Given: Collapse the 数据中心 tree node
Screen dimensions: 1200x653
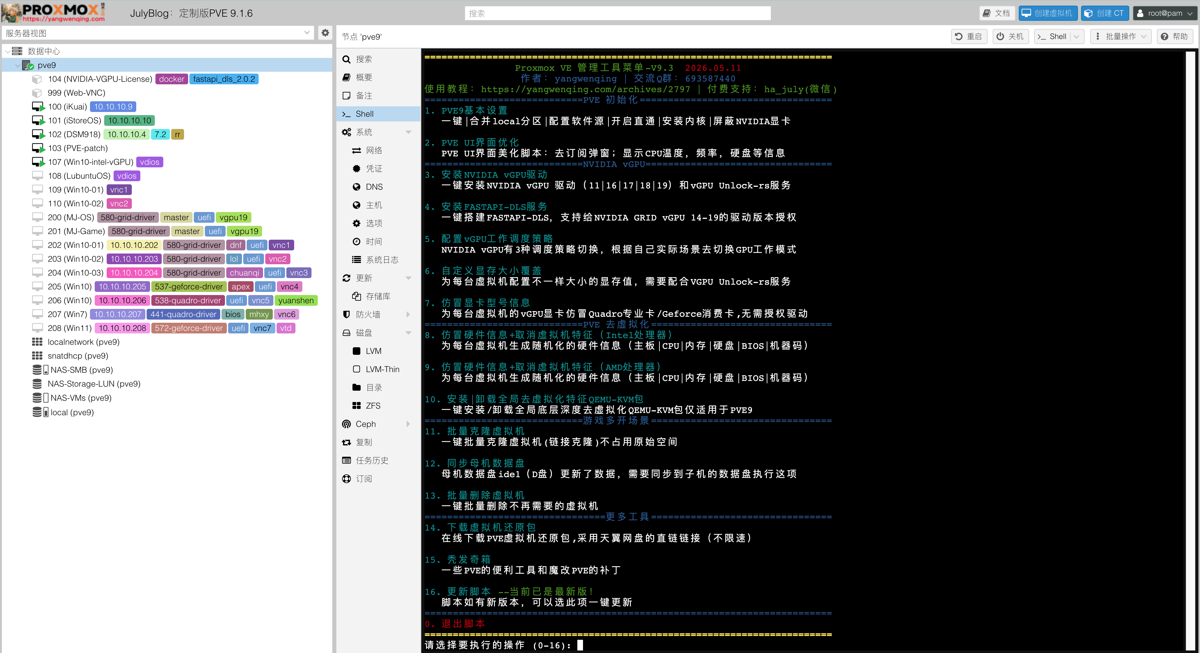Looking at the screenshot, I should pyautogui.click(x=8, y=51).
